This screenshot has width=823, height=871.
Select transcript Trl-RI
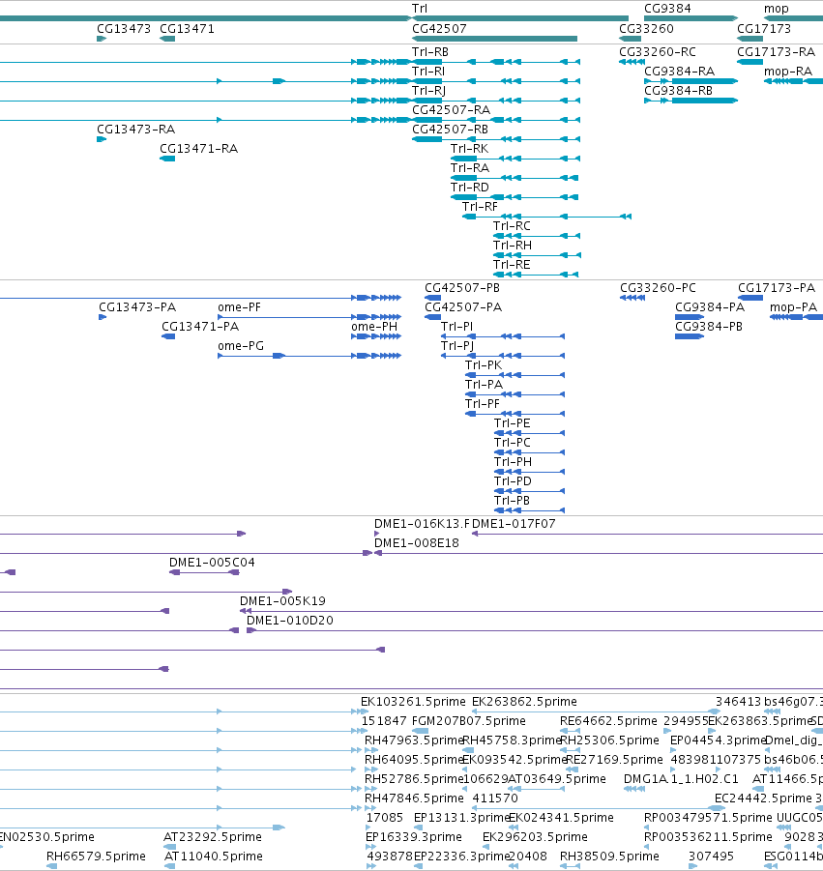428,72
